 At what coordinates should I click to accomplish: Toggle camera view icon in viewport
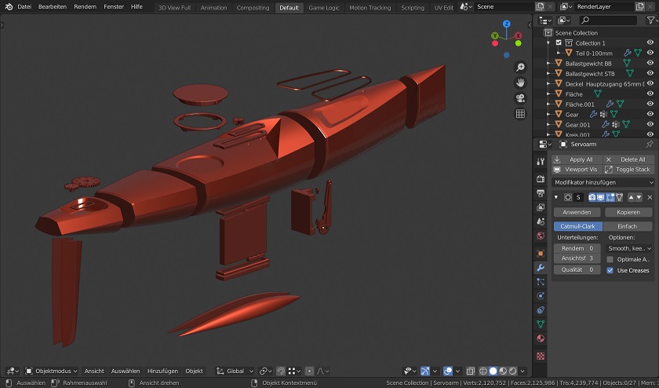tap(520, 98)
